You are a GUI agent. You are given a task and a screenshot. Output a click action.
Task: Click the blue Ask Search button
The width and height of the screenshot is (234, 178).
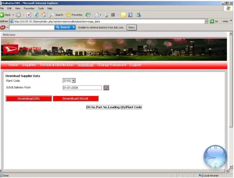click(63, 27)
